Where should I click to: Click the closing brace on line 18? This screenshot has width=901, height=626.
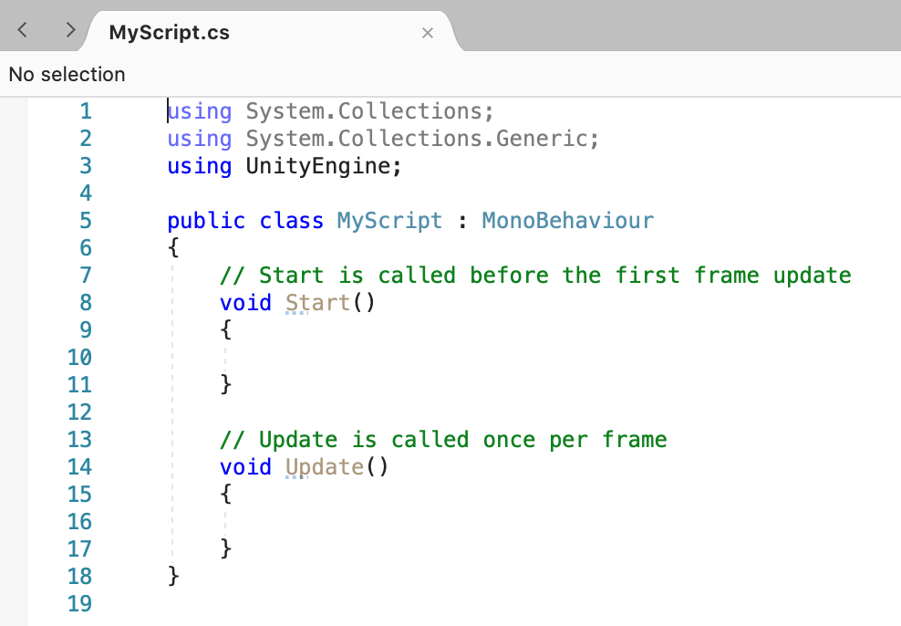pyautogui.click(x=173, y=576)
